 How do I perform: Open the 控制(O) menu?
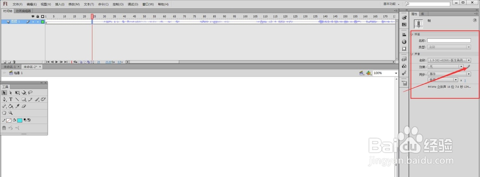(x=118, y=4)
